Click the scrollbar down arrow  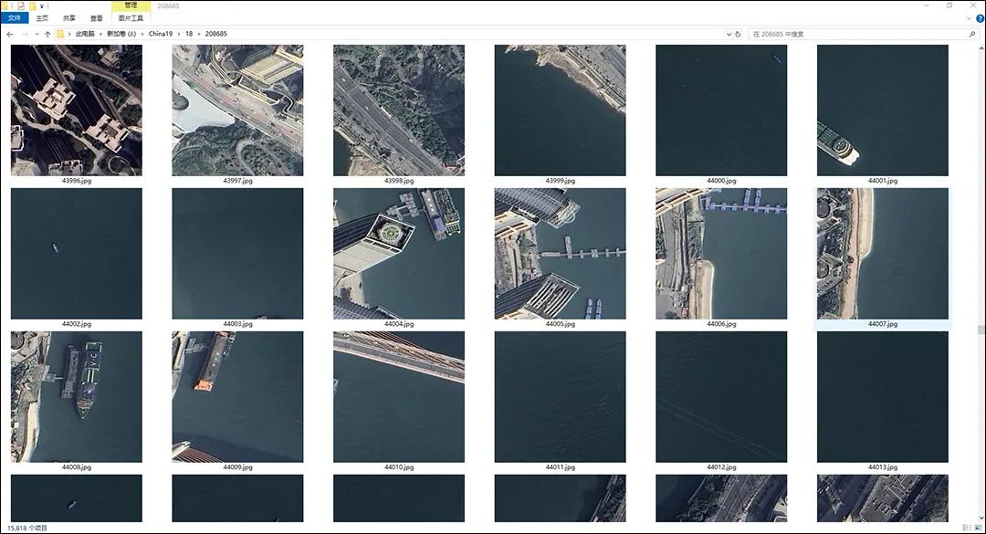[x=981, y=518]
